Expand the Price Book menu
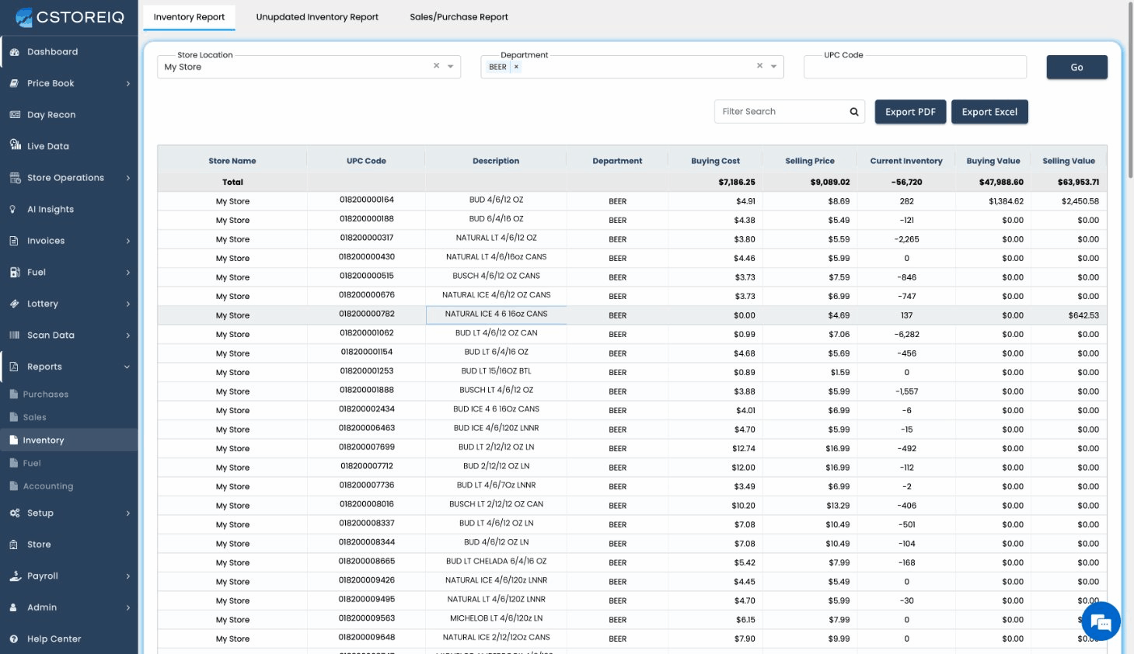The height and width of the screenshot is (654, 1134). (128, 84)
